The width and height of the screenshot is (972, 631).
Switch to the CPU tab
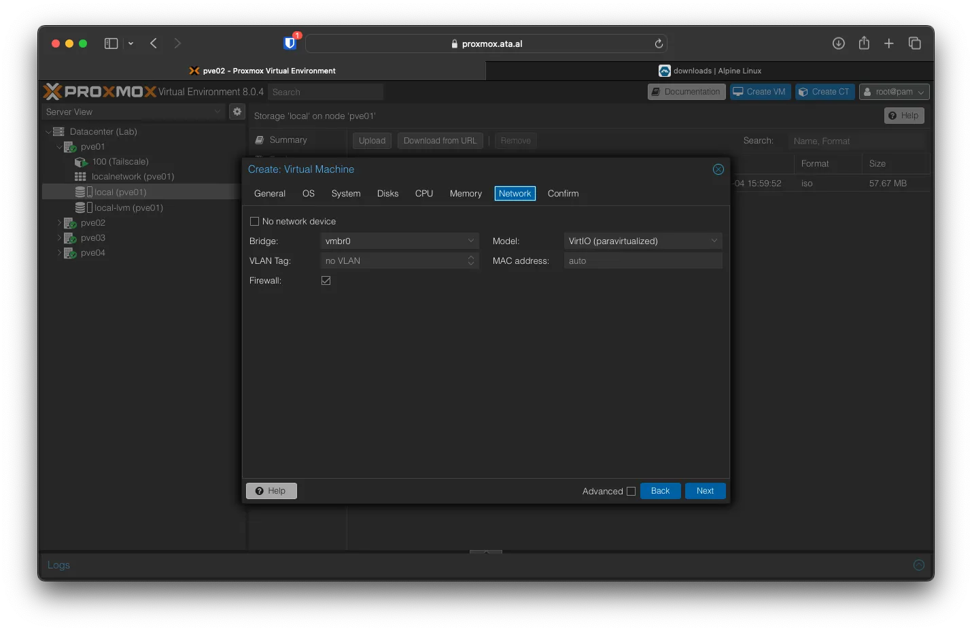click(424, 194)
